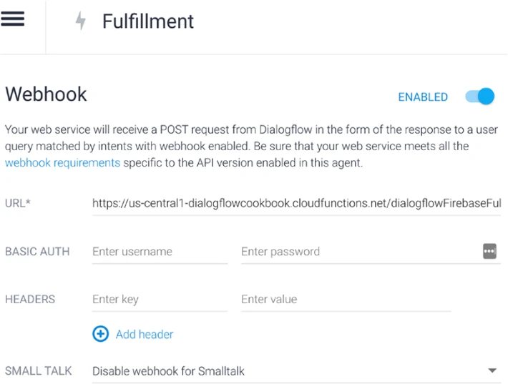Click the BASIC AUTH label
508x384 pixels.
[x=37, y=252]
